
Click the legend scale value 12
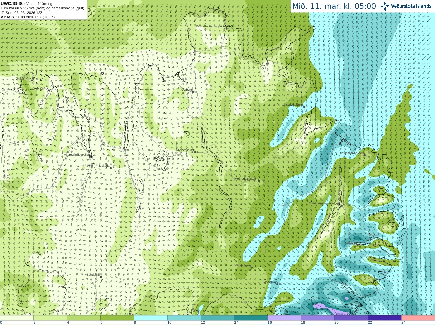[203, 323]
